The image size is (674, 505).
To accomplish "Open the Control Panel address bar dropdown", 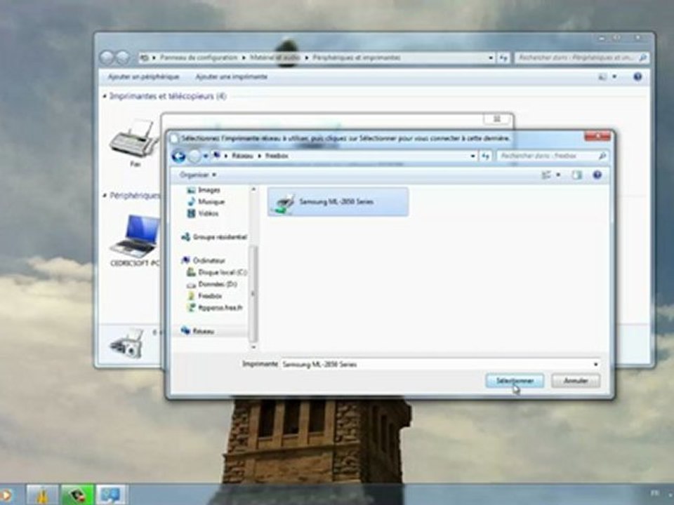I will 491,58.
